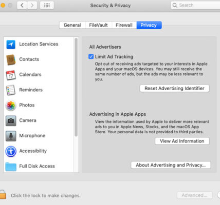Click the Photos flower icon
Image resolution: width=220 pixels, height=205 pixels.
pos(11,106)
